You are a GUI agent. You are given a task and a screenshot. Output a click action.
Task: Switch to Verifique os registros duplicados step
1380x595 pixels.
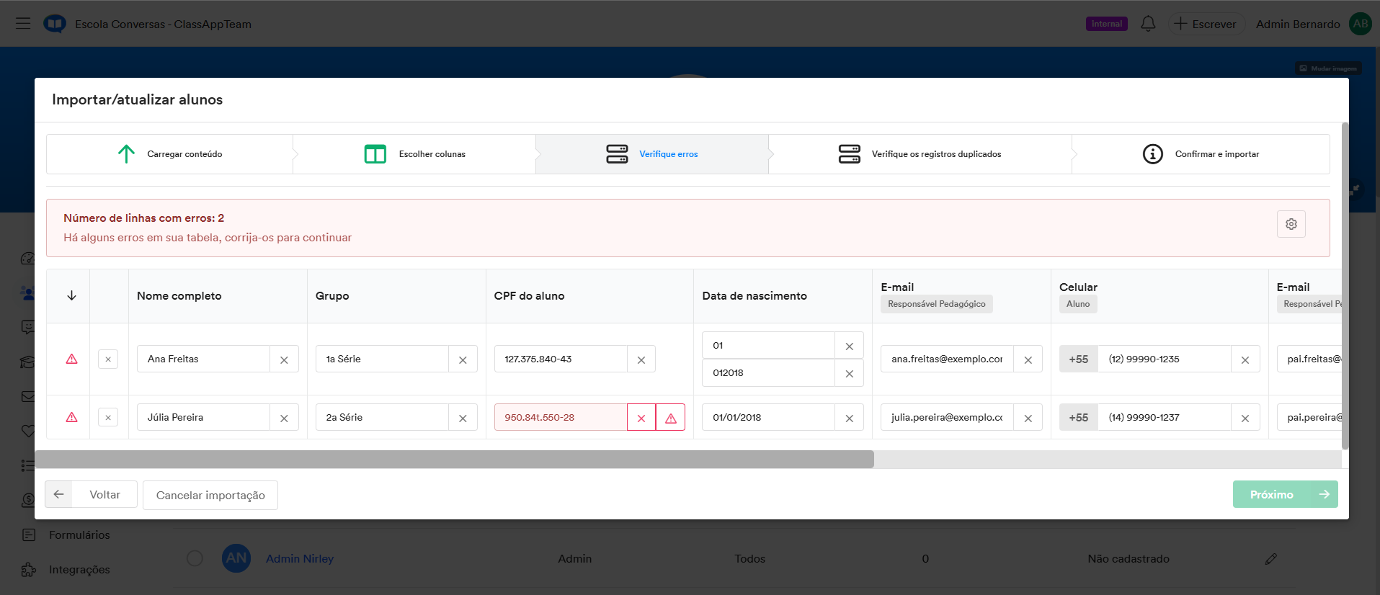(x=920, y=154)
